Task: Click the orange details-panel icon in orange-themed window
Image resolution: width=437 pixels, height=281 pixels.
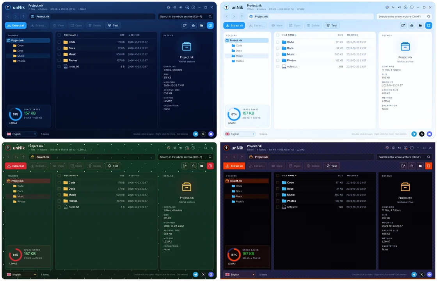Action: coord(429,166)
